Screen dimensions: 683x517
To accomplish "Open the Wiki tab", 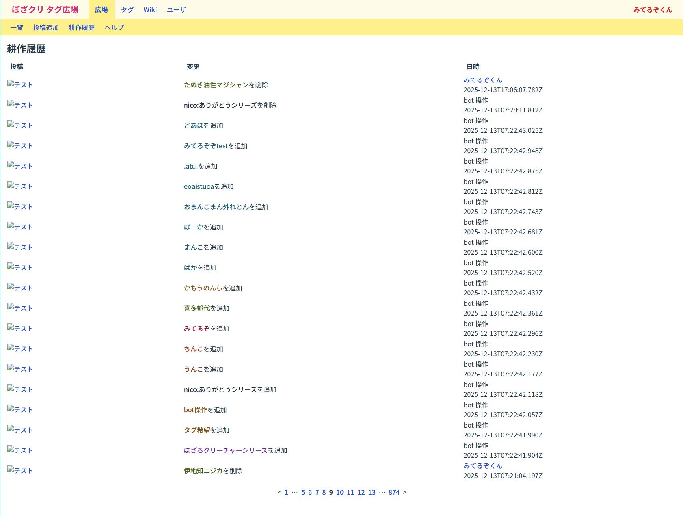I will pos(150,10).
